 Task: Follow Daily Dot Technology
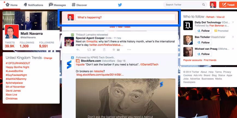203,31
